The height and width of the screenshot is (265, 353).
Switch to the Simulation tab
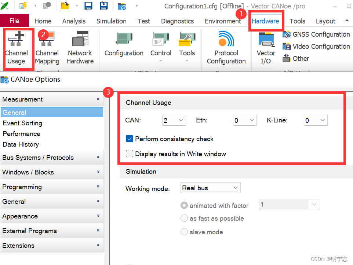(112, 21)
